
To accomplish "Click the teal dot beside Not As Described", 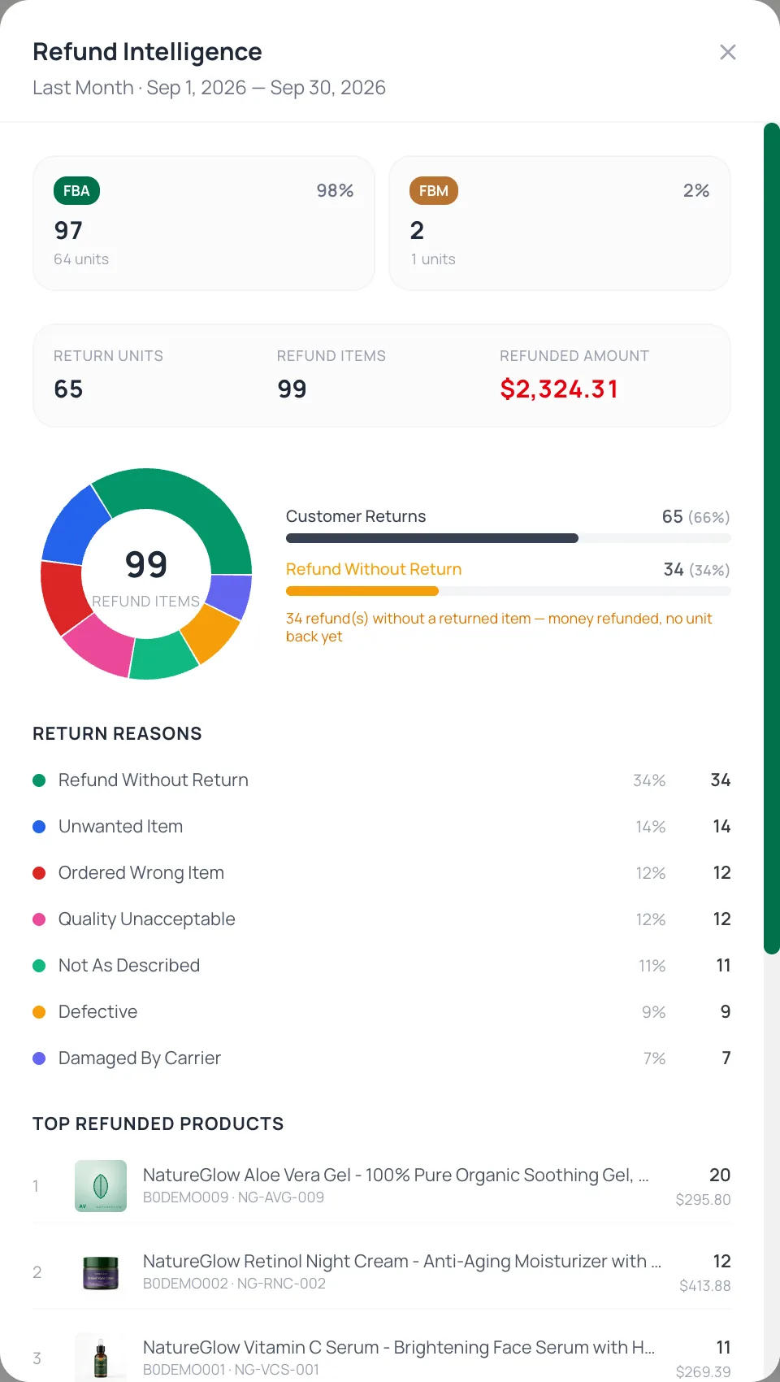I will pyautogui.click(x=39, y=966).
